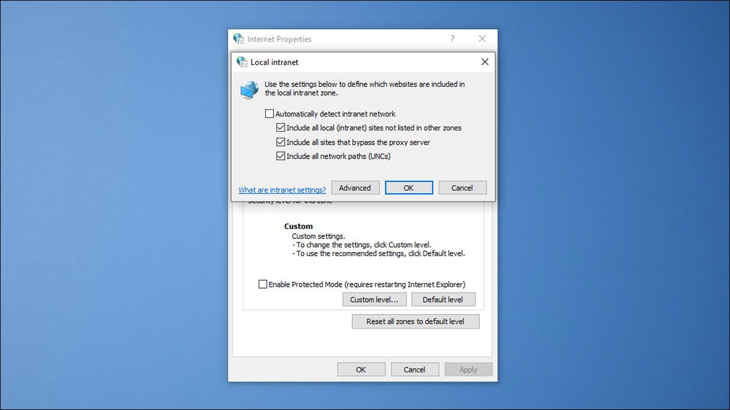Click Reset all zones to default level

click(x=415, y=321)
